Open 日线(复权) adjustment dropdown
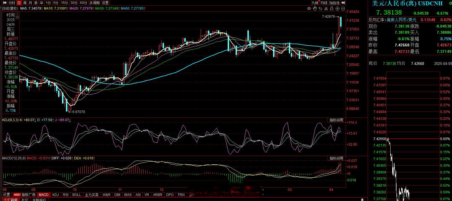 coord(11,8)
